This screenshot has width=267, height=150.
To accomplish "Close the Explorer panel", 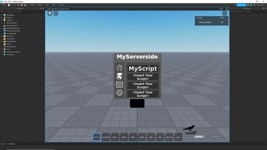I will coord(43,8).
